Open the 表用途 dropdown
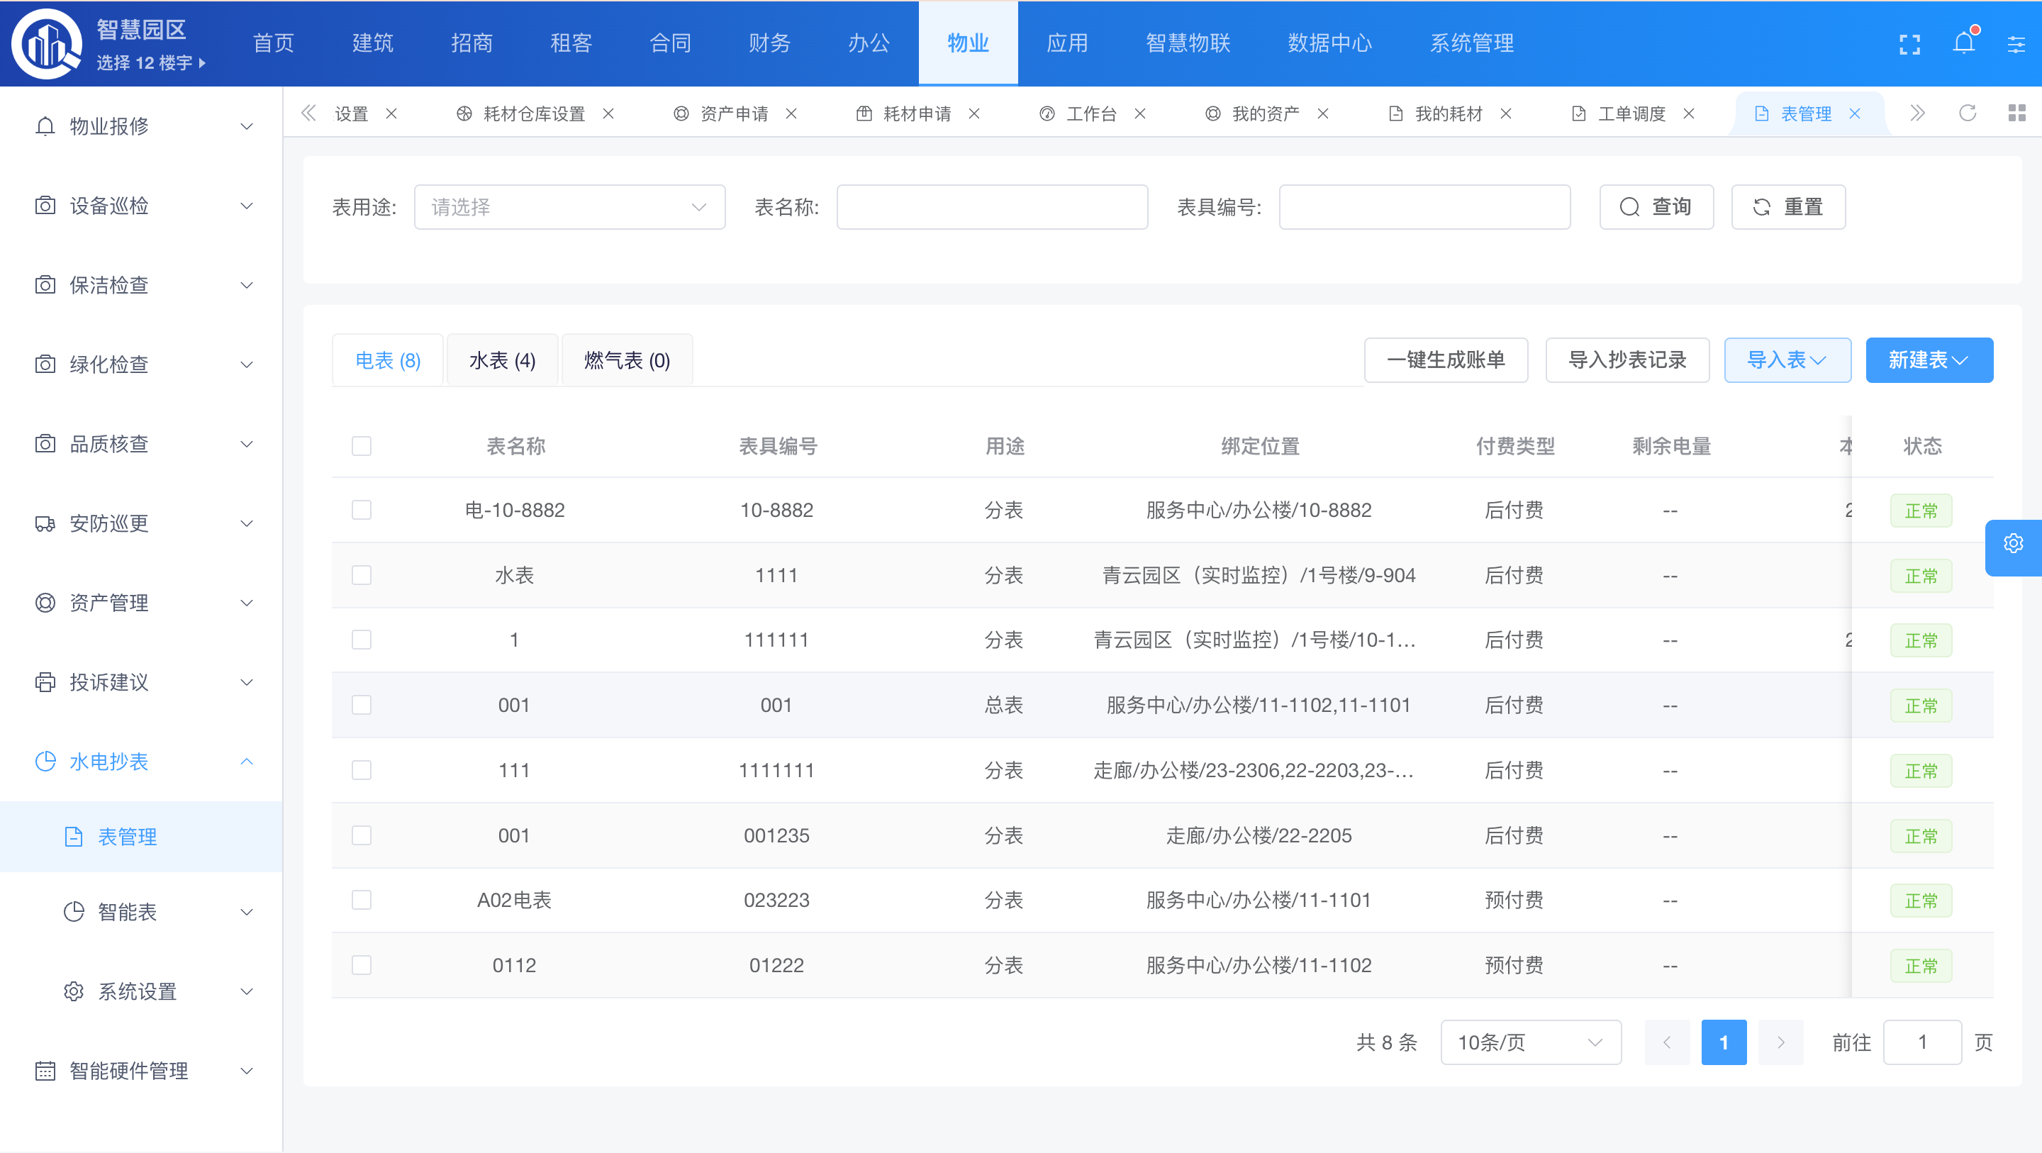 [x=569, y=208]
